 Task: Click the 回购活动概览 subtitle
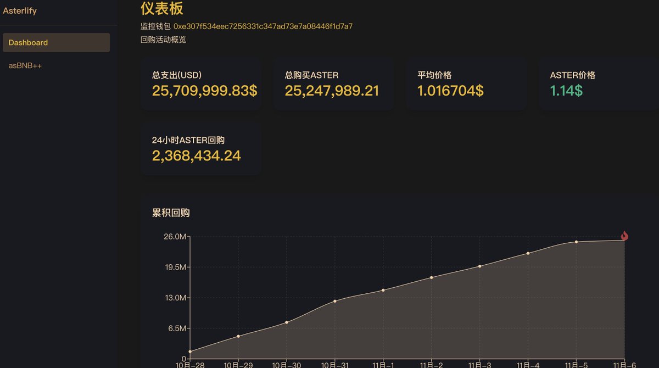click(163, 40)
